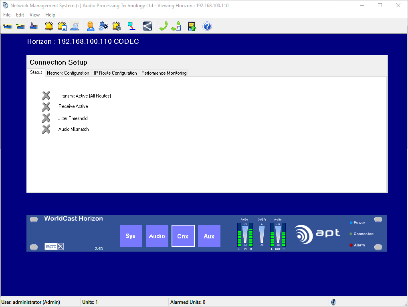The height and width of the screenshot is (307, 408).
Task: Open the blue help question icon
Action: [207, 26]
